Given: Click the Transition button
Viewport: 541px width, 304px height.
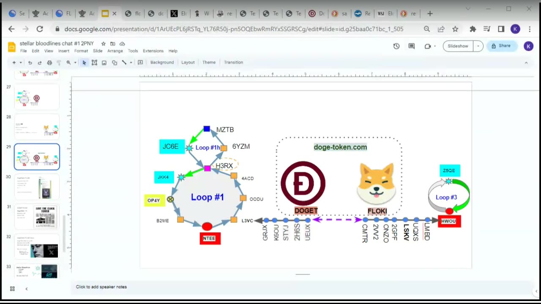Looking at the screenshot, I should coord(233,62).
